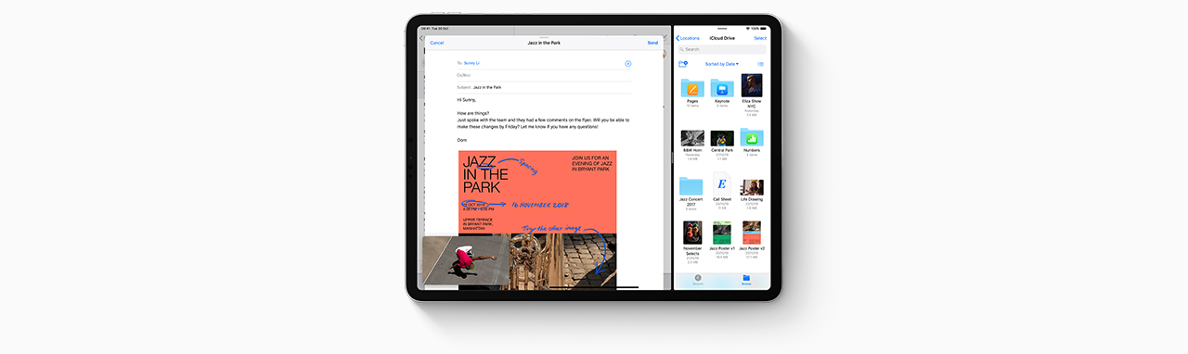Switch to the Browse tab
Viewport: 1188px width, 354px height.
pos(746,280)
